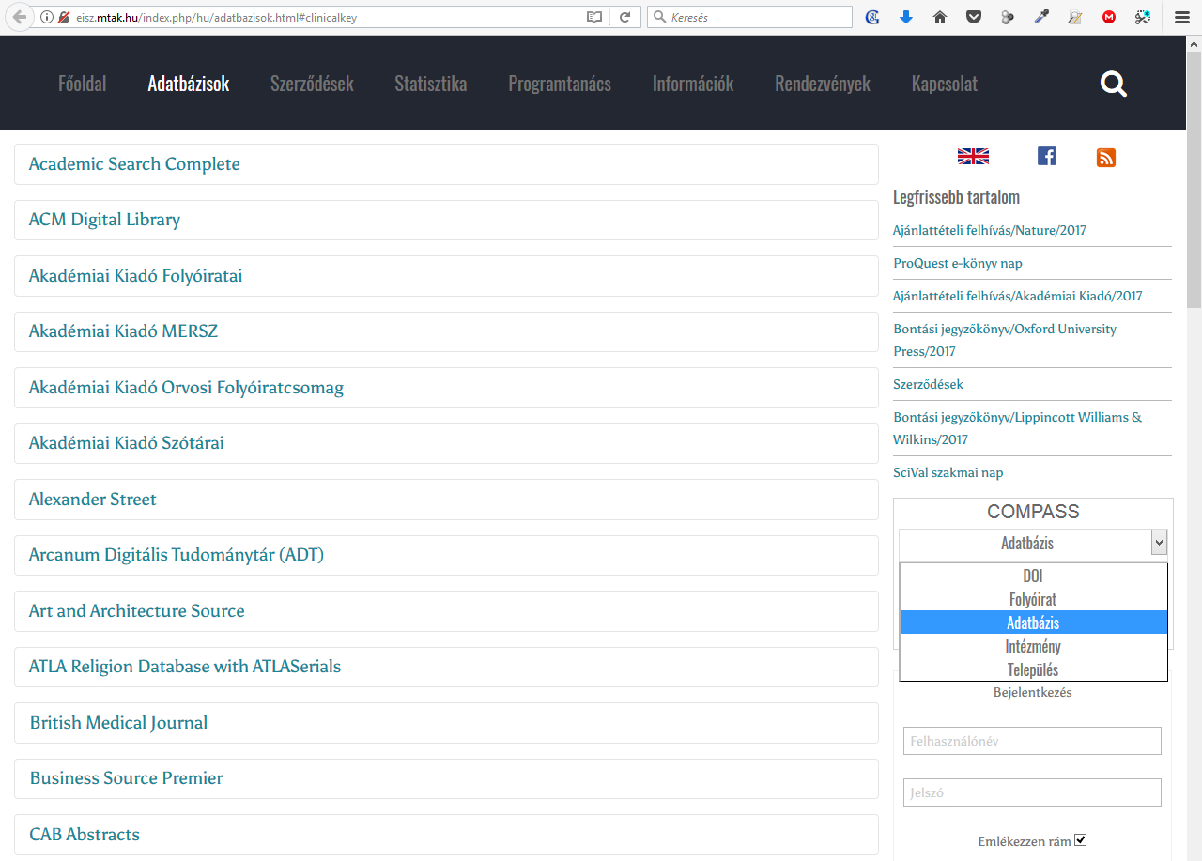Screen dimensions: 1202x861
Task: Open Bontási jegyzőkönyv/Lippincott Williams & Wilkins/2017 link
Action: 1018,428
